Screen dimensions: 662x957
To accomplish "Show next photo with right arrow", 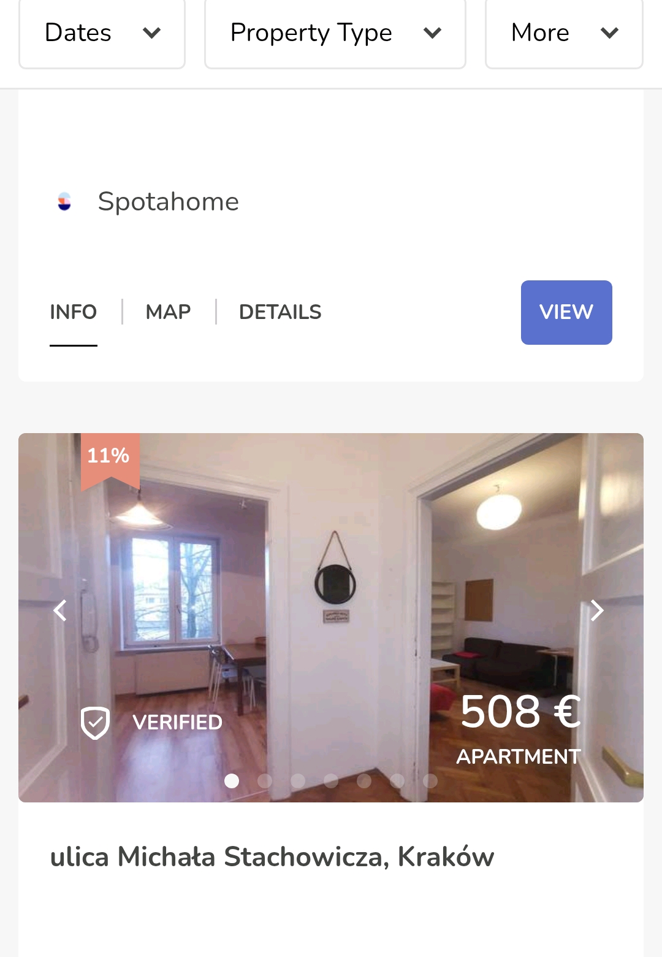I will click(597, 610).
